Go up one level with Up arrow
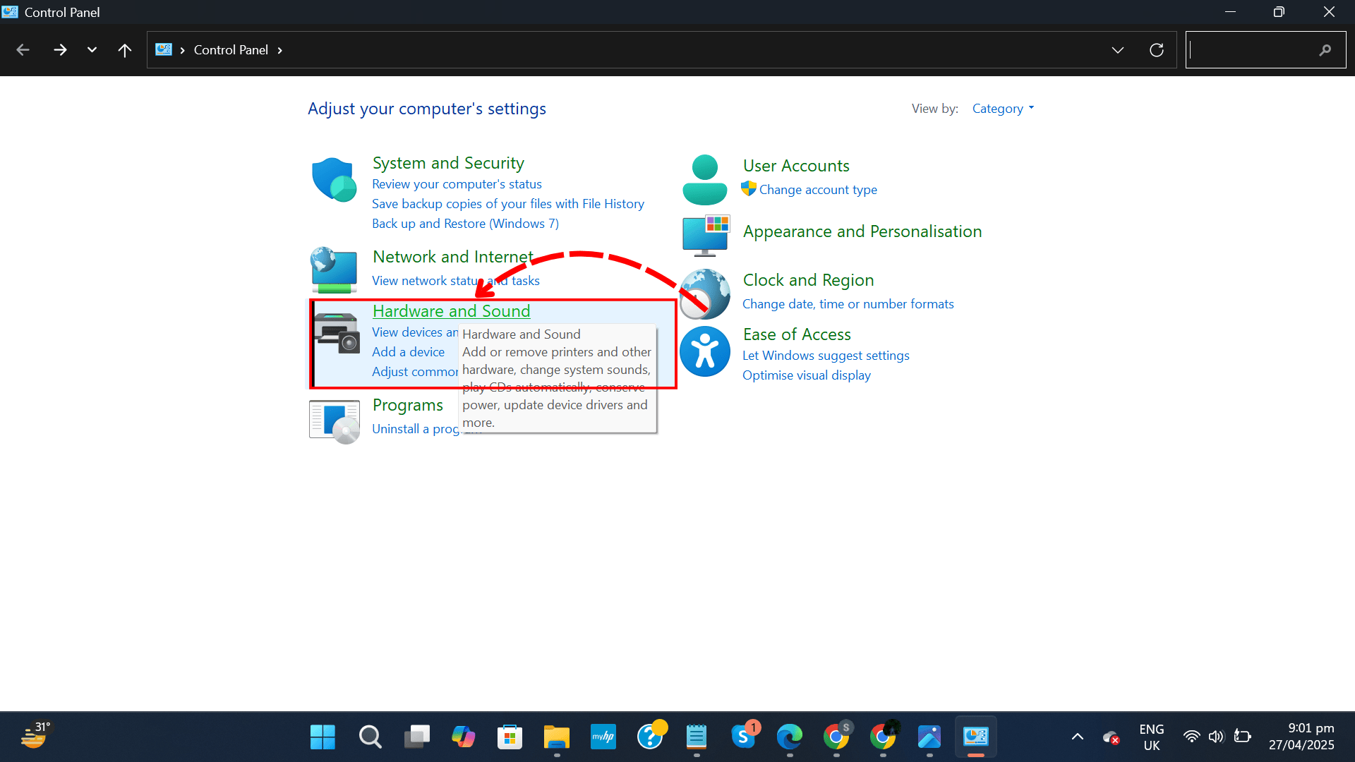The image size is (1355, 762). coord(125,50)
